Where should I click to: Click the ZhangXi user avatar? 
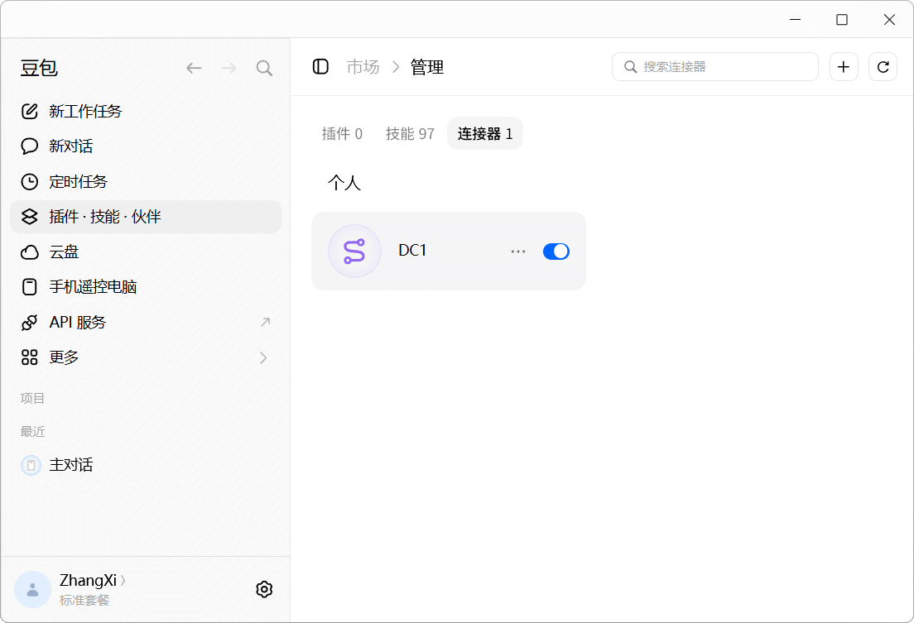click(x=32, y=589)
